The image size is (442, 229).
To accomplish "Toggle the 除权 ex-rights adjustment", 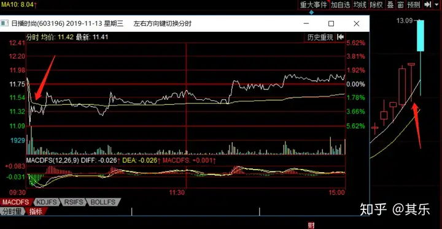I will pyautogui.click(x=376, y=5).
